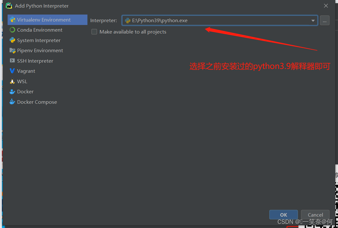The width and height of the screenshot is (338, 228).
Task: Select Docker Compose entry label
Action: pyautogui.click(x=37, y=102)
